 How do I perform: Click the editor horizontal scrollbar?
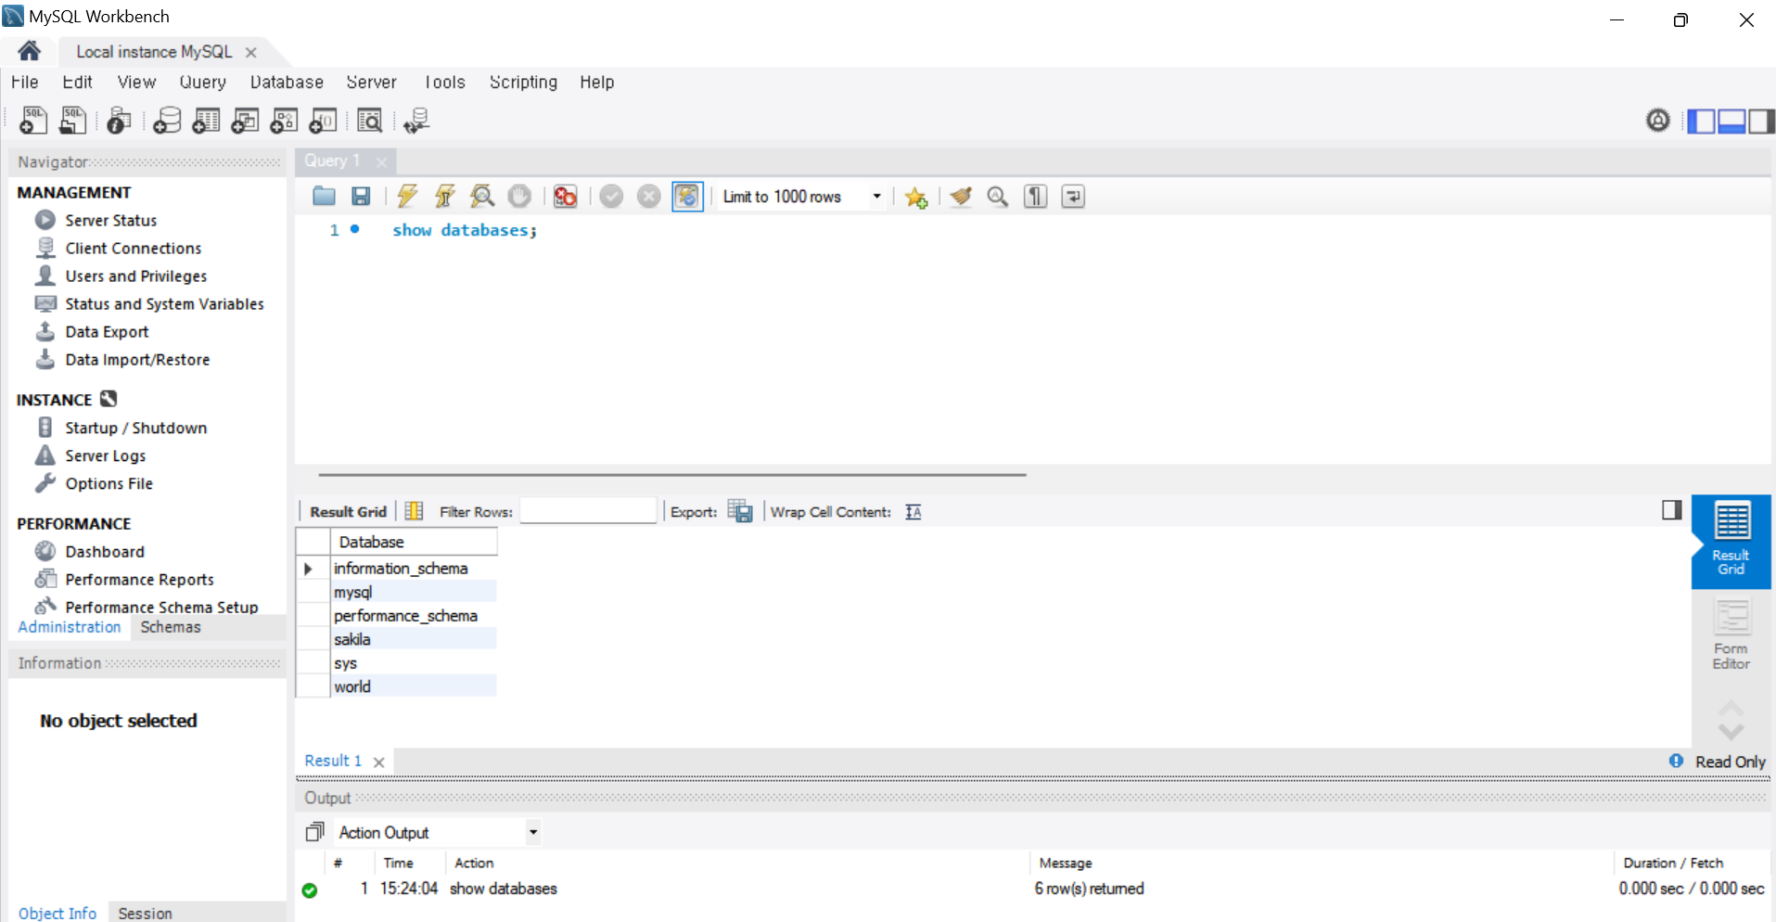pyautogui.click(x=672, y=474)
